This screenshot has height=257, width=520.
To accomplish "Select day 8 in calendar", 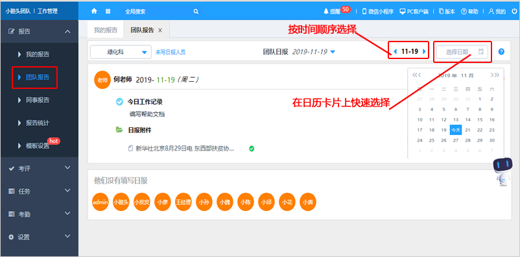I will [480, 109].
